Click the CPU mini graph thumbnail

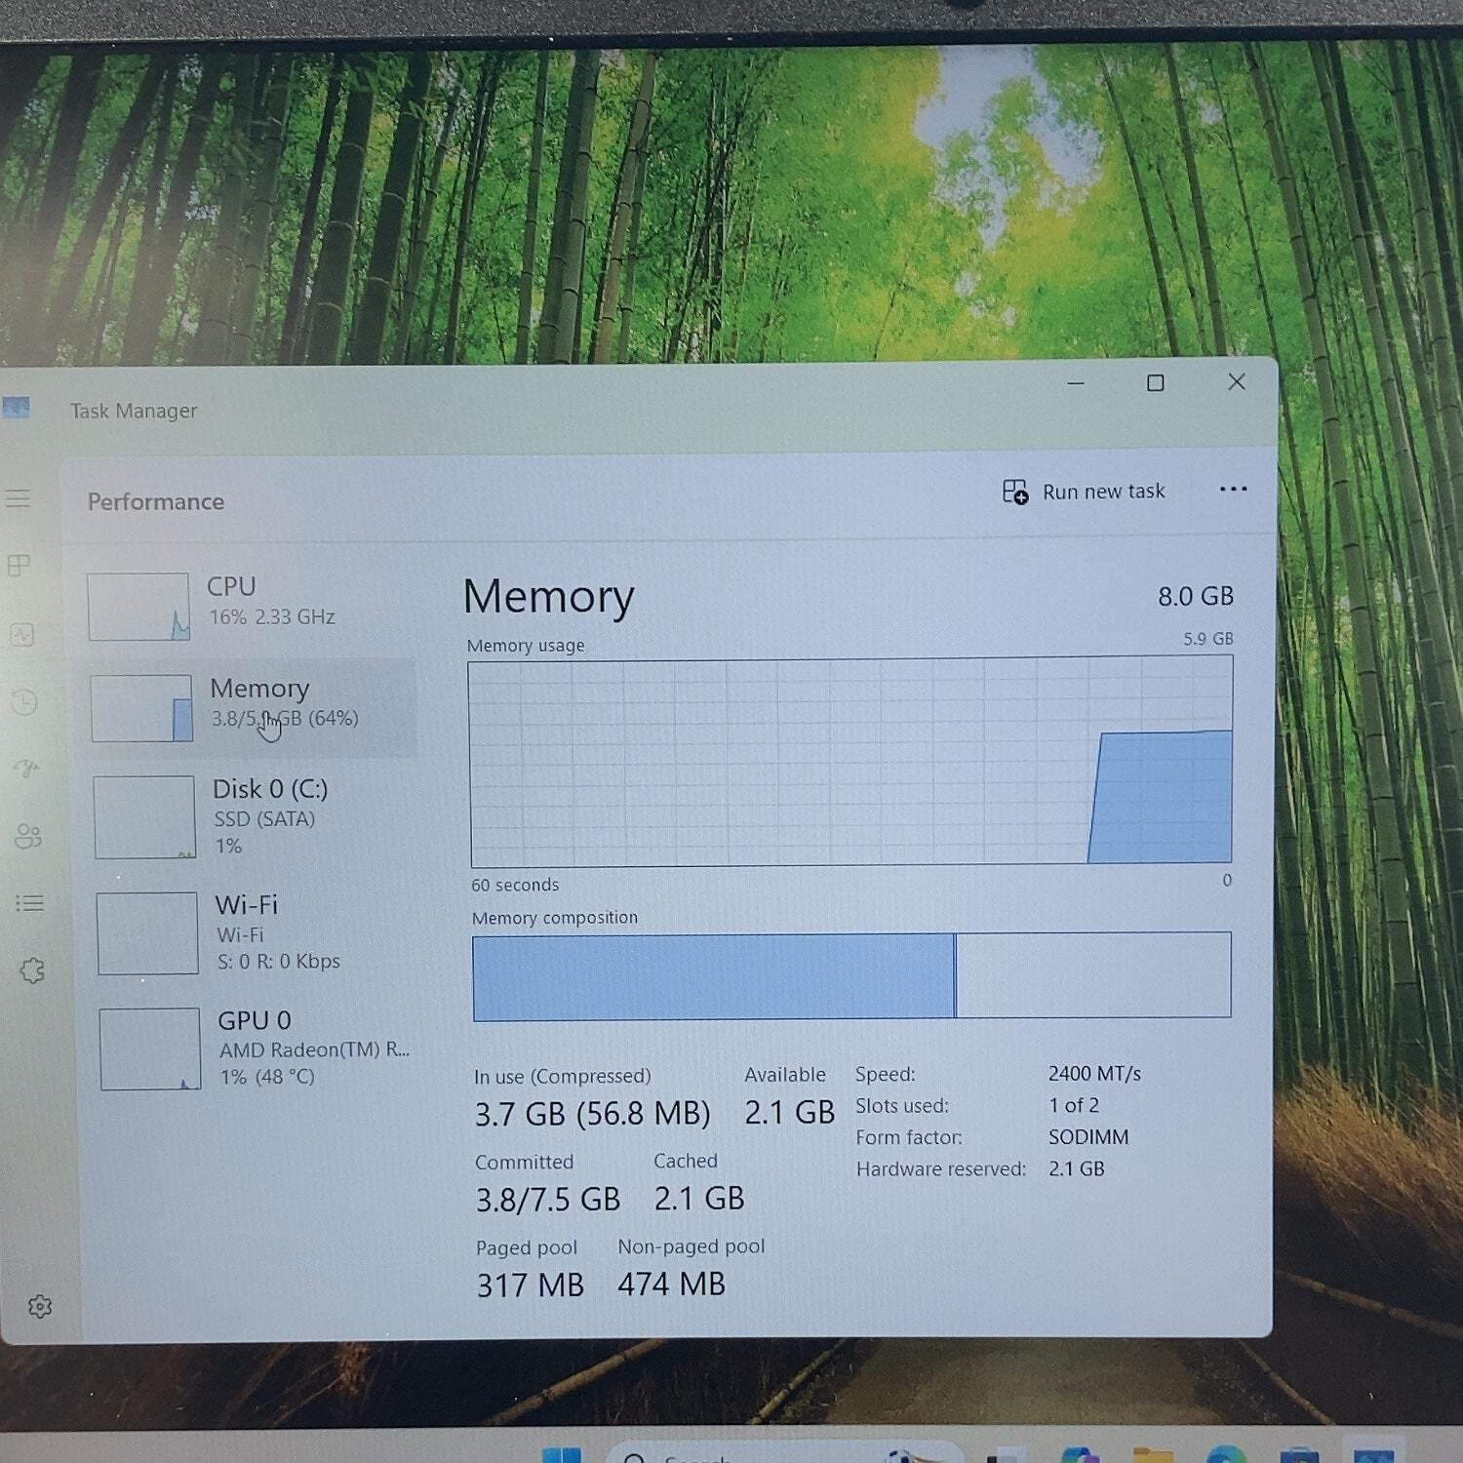point(138,607)
